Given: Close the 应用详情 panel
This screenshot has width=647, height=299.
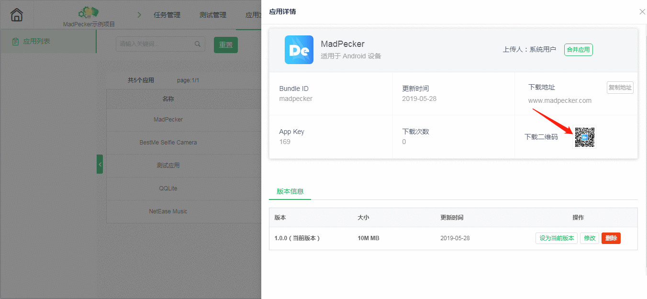Looking at the screenshot, I should (642, 12).
